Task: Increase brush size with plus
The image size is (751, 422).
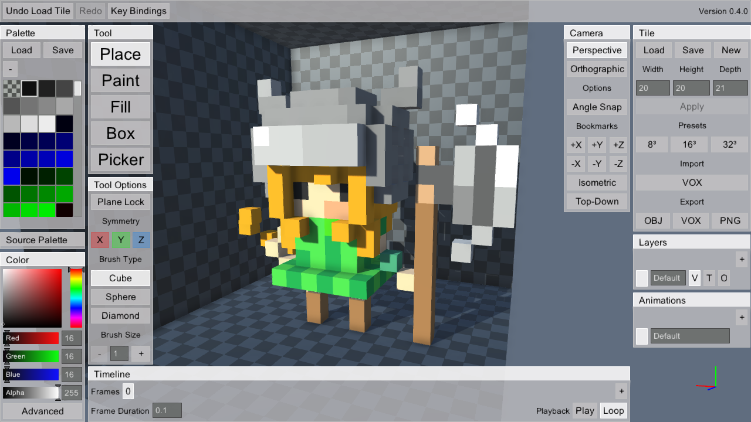Action: pyautogui.click(x=141, y=353)
